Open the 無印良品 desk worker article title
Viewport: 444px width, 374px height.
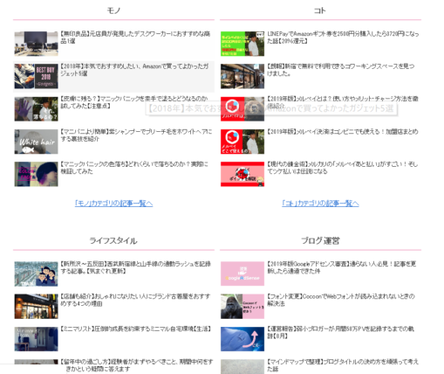[x=135, y=38]
